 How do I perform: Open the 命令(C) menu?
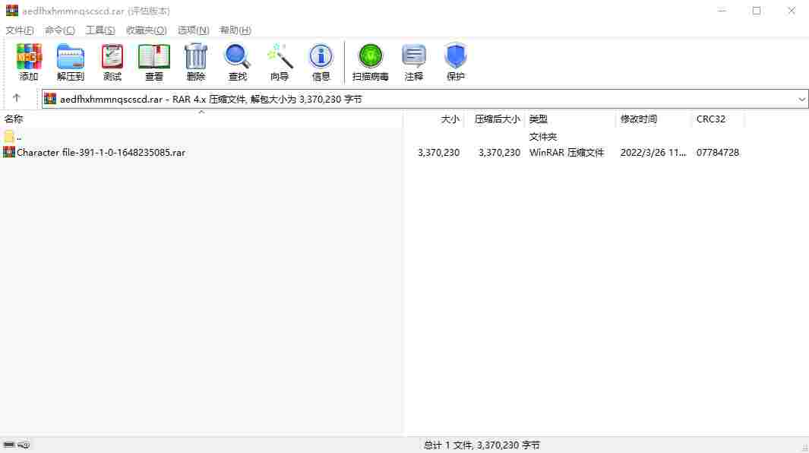point(60,30)
